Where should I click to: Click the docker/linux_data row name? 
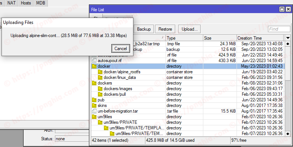click(x=120, y=77)
